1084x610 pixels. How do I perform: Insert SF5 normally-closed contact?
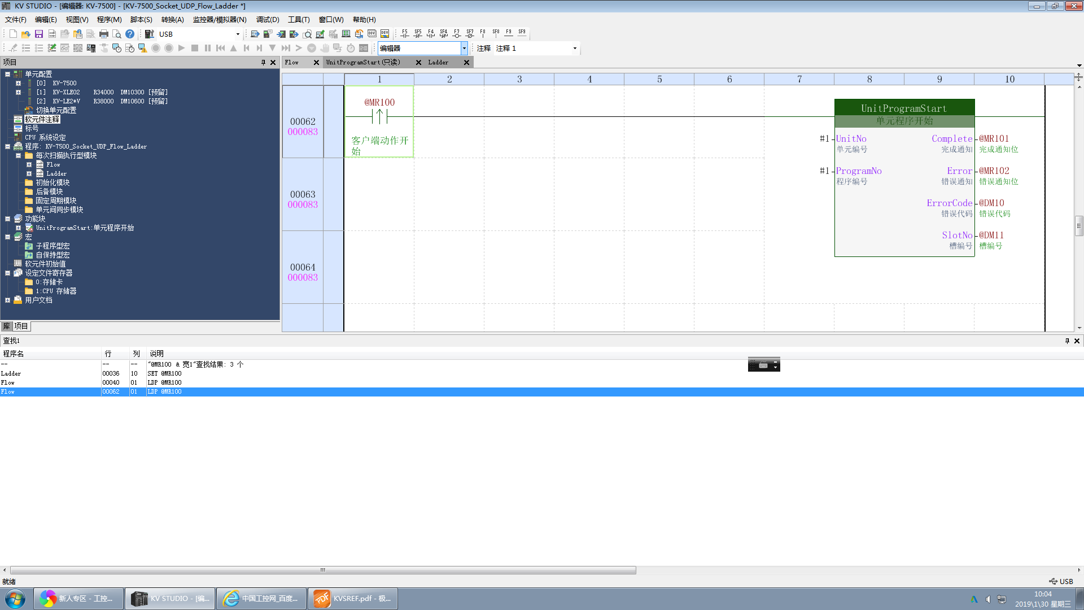coord(417,34)
